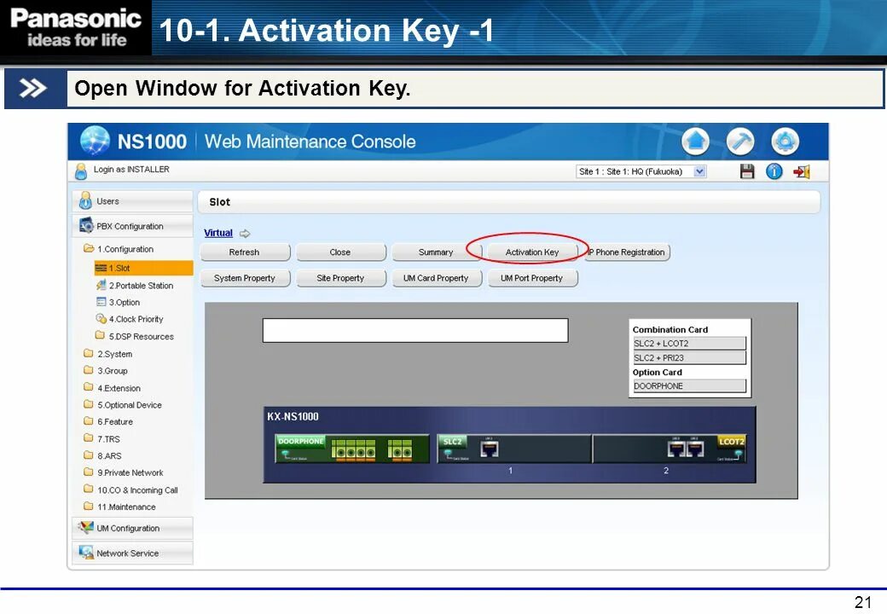Screen dimensions: 887x614
Task: Click the installer user avatar icon
Action: click(x=81, y=171)
